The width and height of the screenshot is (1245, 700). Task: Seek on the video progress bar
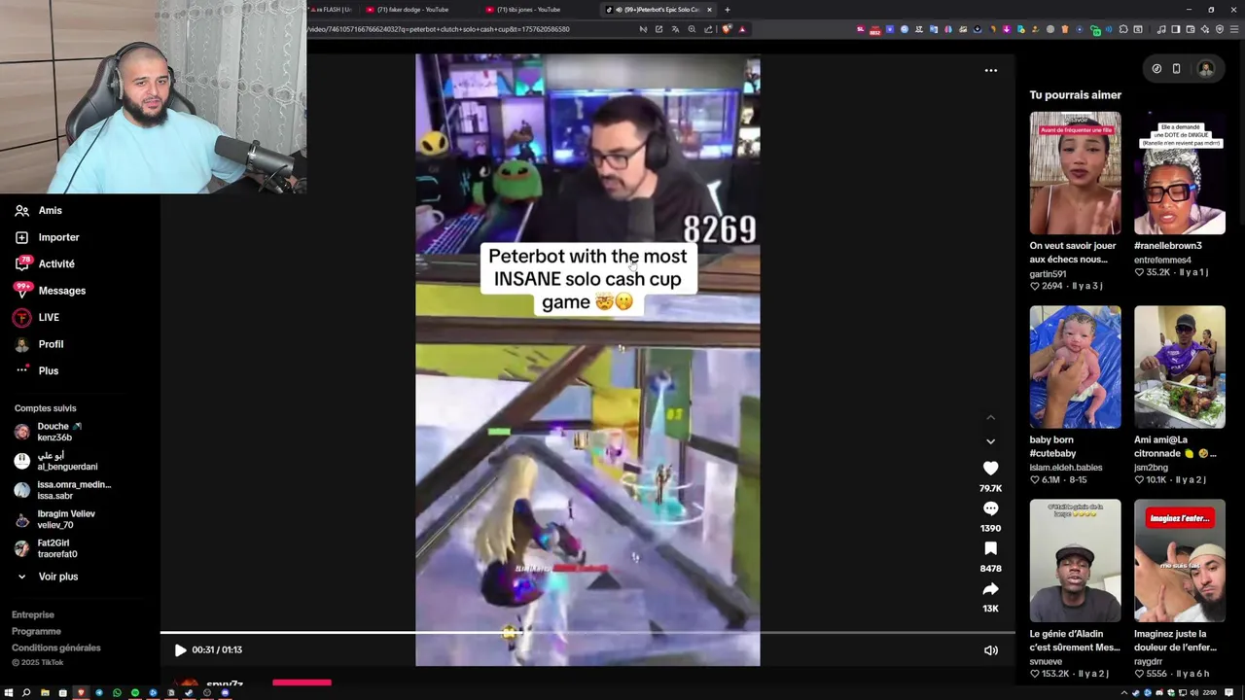tap(587, 633)
